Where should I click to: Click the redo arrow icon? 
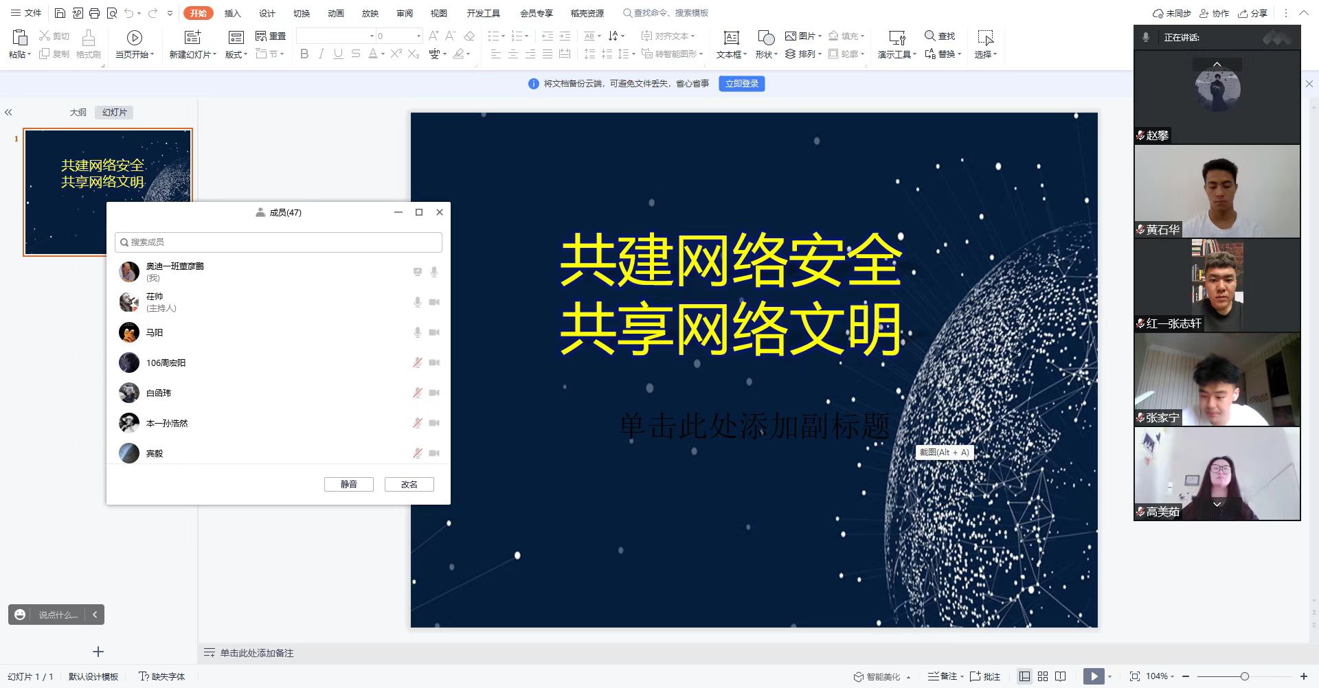click(x=153, y=13)
